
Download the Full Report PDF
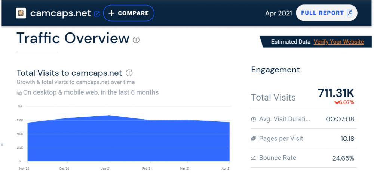coord(327,13)
